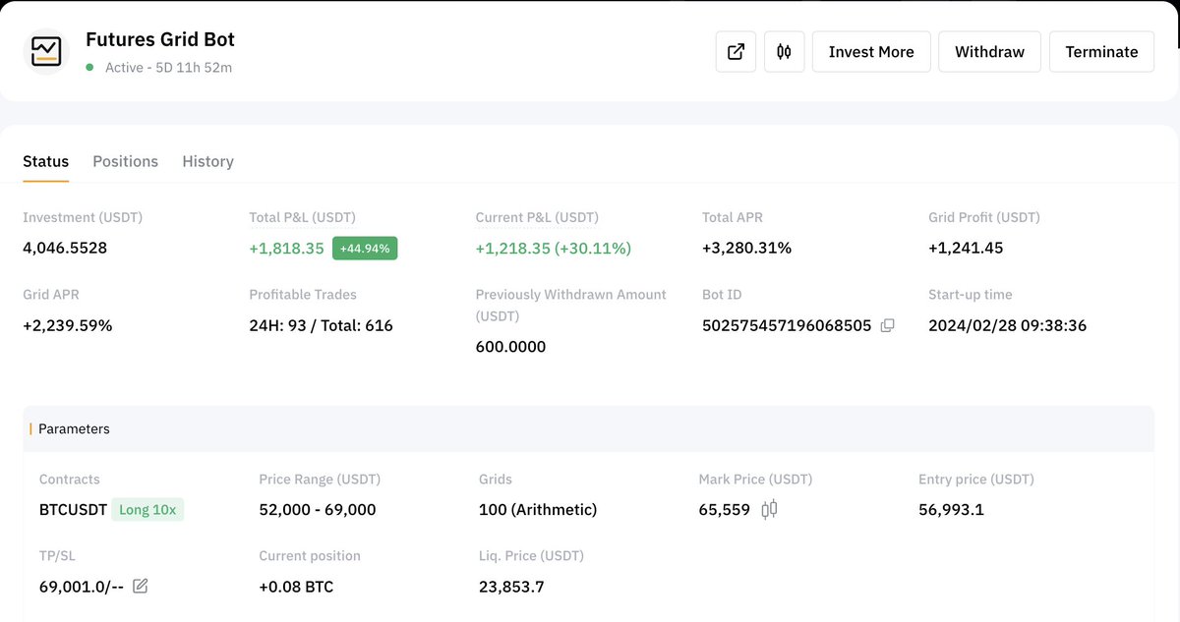
Task: Click the Invest More button
Action: click(x=871, y=51)
